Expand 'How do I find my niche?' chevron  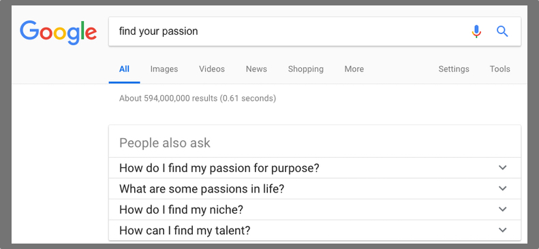[x=503, y=210]
